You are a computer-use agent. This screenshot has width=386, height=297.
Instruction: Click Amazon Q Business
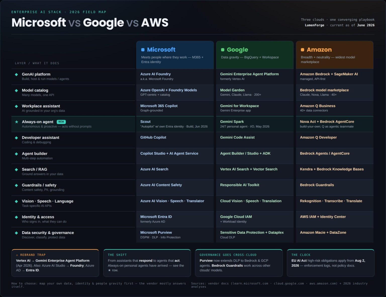tap(318, 106)
